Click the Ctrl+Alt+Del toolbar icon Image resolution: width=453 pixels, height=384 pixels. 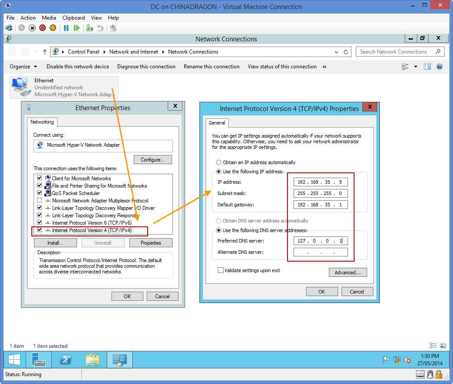(x=9, y=28)
